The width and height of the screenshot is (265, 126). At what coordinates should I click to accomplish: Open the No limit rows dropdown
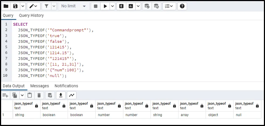73,6
